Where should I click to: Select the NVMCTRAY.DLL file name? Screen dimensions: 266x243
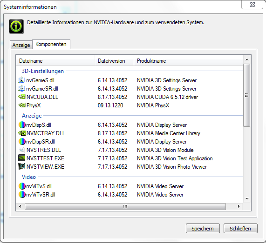coord(46,133)
